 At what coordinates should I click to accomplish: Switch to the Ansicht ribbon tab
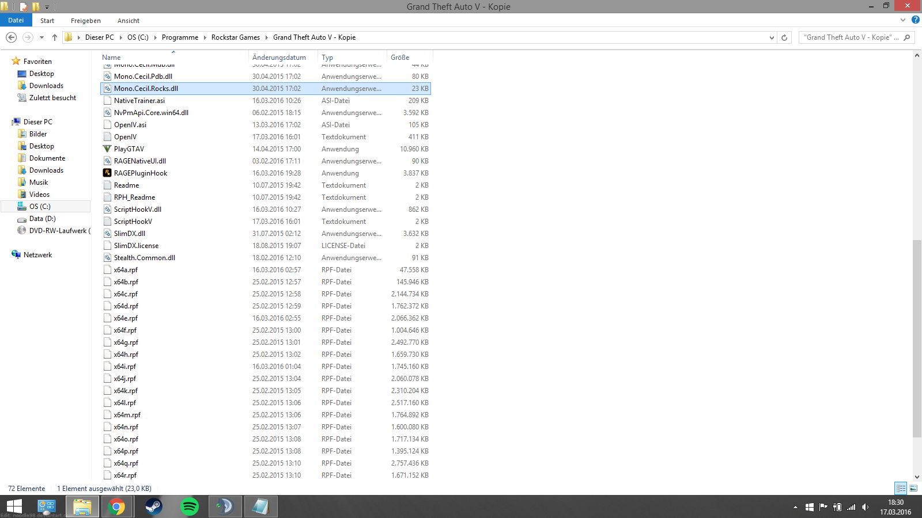129,21
